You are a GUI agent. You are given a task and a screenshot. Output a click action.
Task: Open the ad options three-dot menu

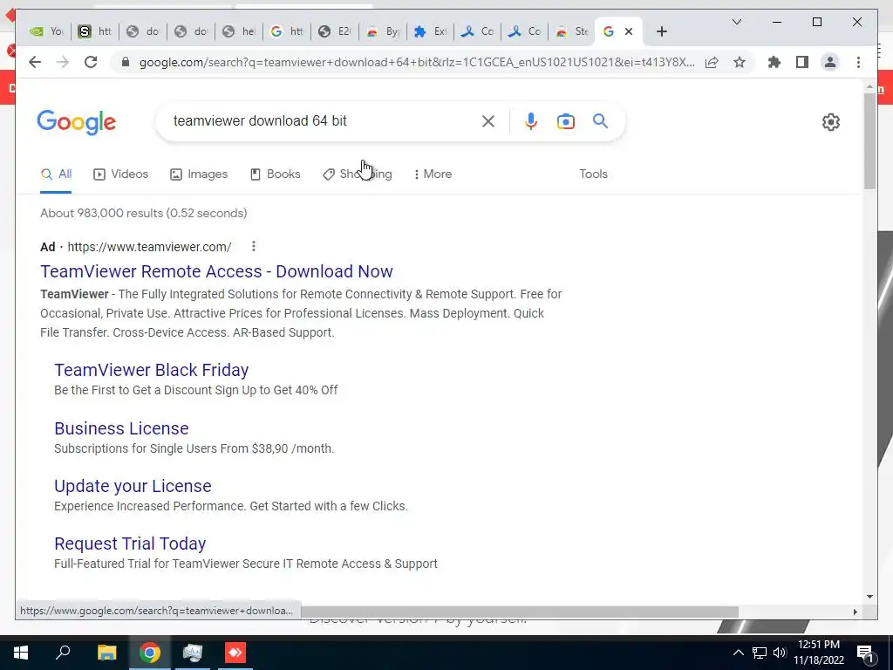[254, 246]
